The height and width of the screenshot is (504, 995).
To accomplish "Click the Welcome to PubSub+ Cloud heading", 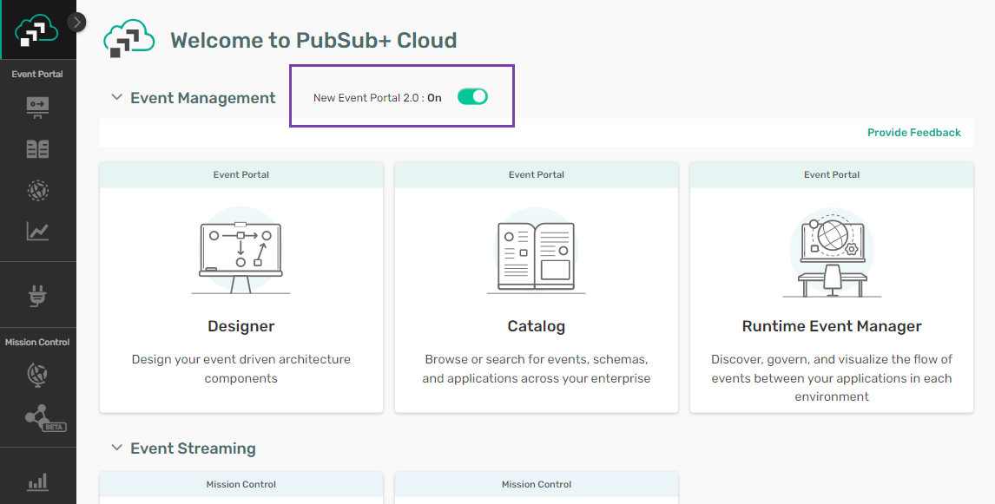I will pyautogui.click(x=313, y=40).
